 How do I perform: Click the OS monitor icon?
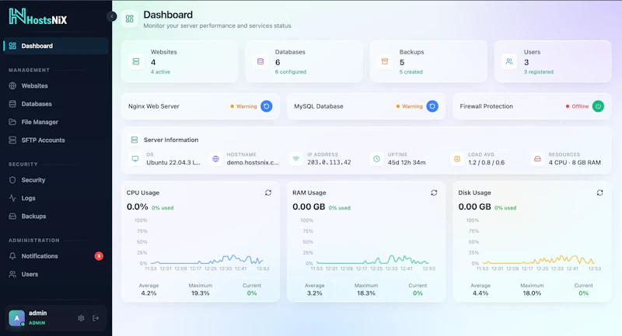(135, 159)
